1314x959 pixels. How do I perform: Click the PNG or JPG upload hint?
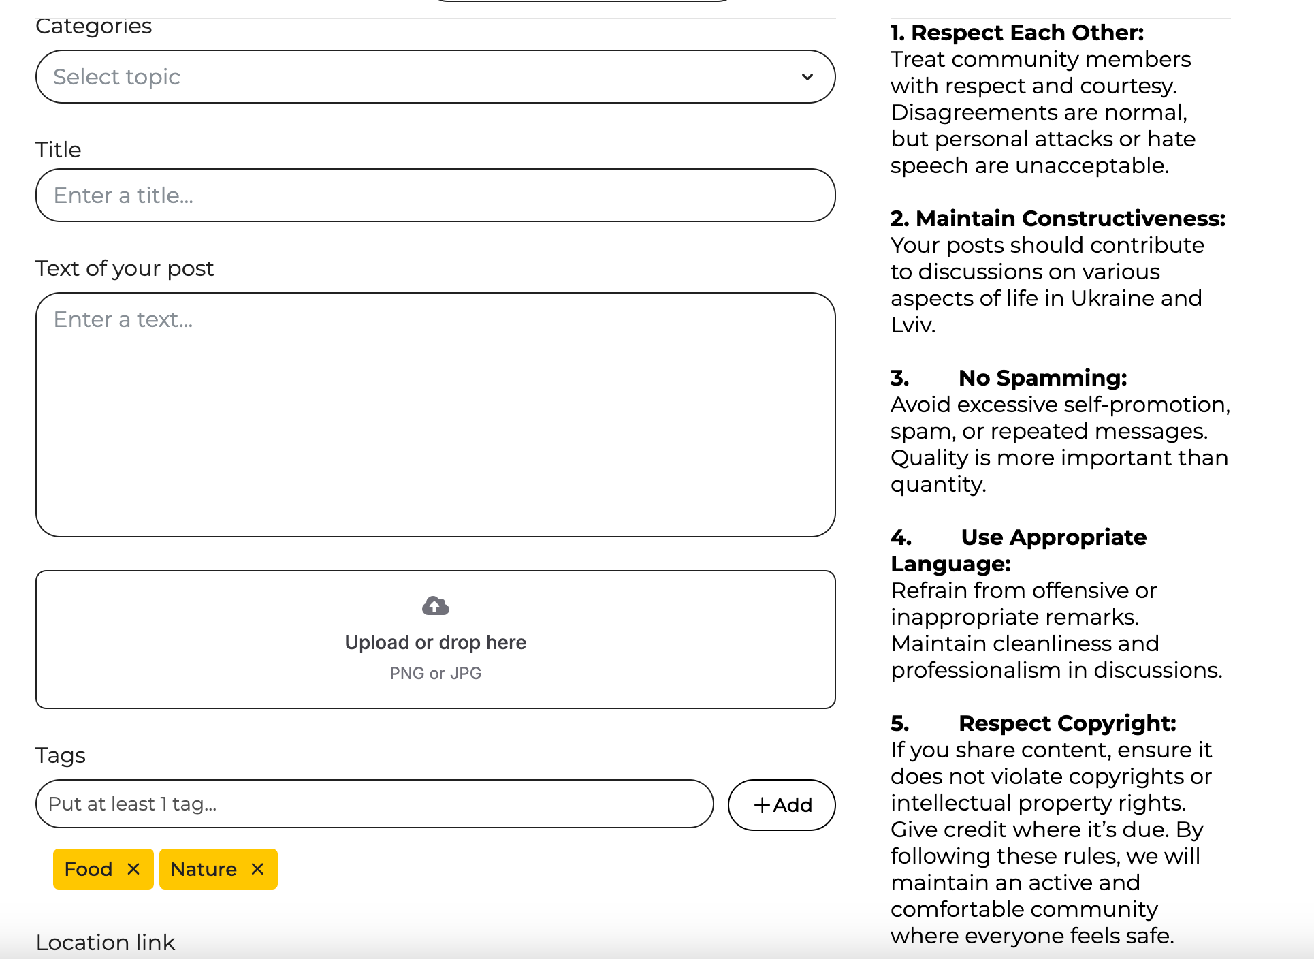pyautogui.click(x=435, y=673)
